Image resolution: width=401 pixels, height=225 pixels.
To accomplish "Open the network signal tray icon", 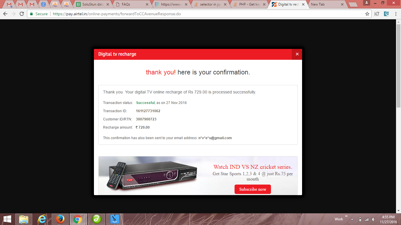I will 366,219.
